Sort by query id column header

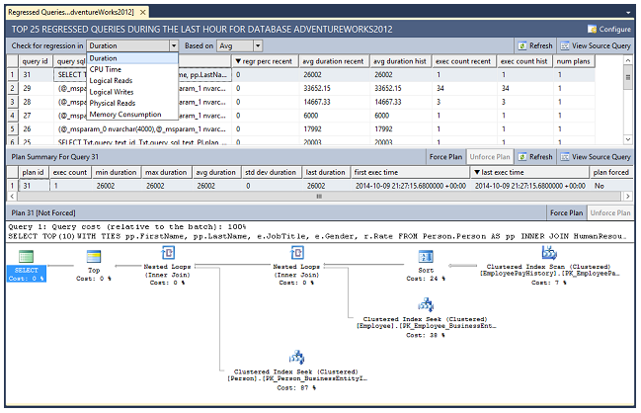point(36,61)
